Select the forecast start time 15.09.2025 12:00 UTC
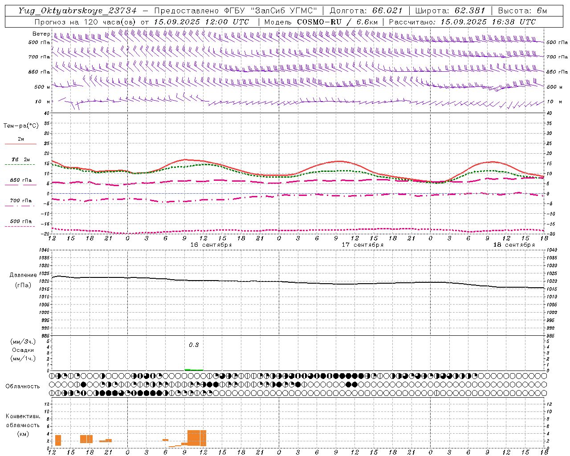The height and width of the screenshot is (456, 570). (201, 22)
